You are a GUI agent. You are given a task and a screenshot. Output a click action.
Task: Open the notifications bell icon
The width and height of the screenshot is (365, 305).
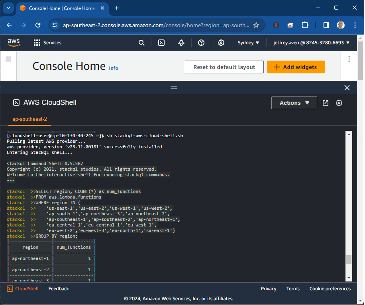pos(181,43)
